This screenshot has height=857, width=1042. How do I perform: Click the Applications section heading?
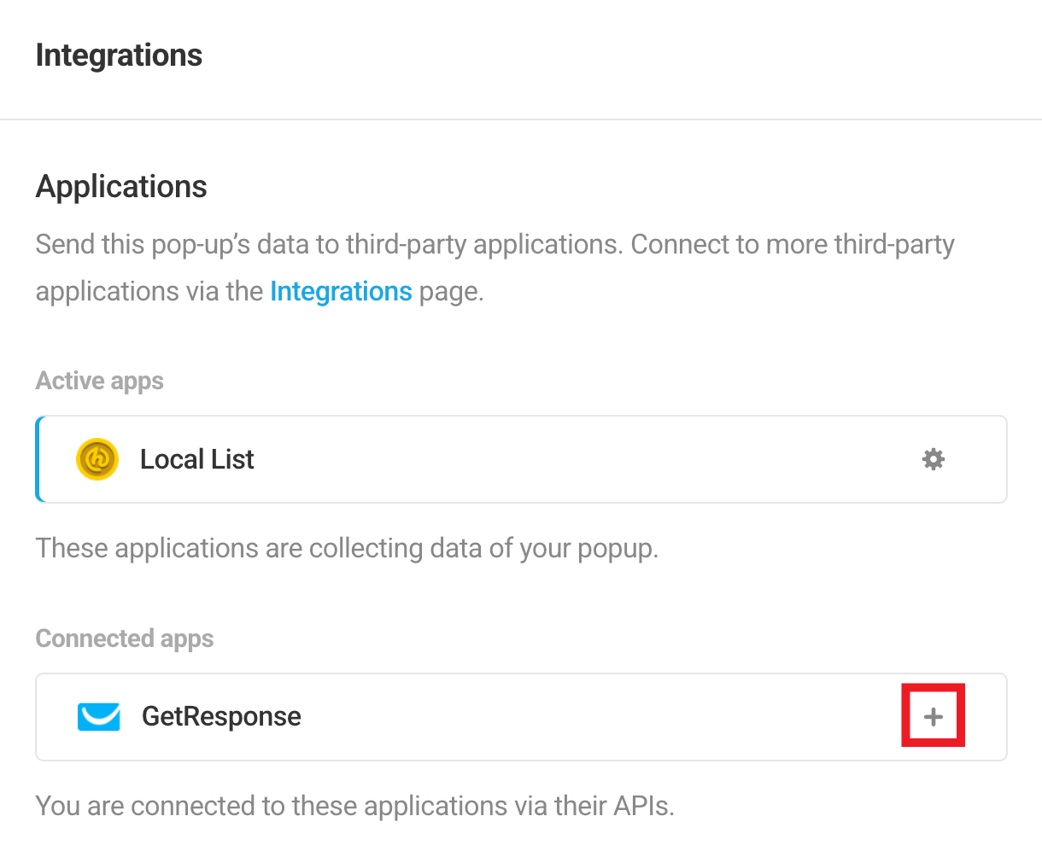[121, 186]
